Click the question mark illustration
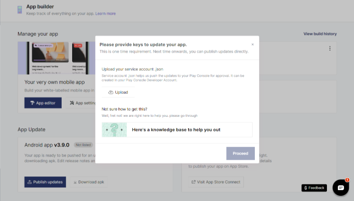 pyautogui.click(x=114, y=130)
